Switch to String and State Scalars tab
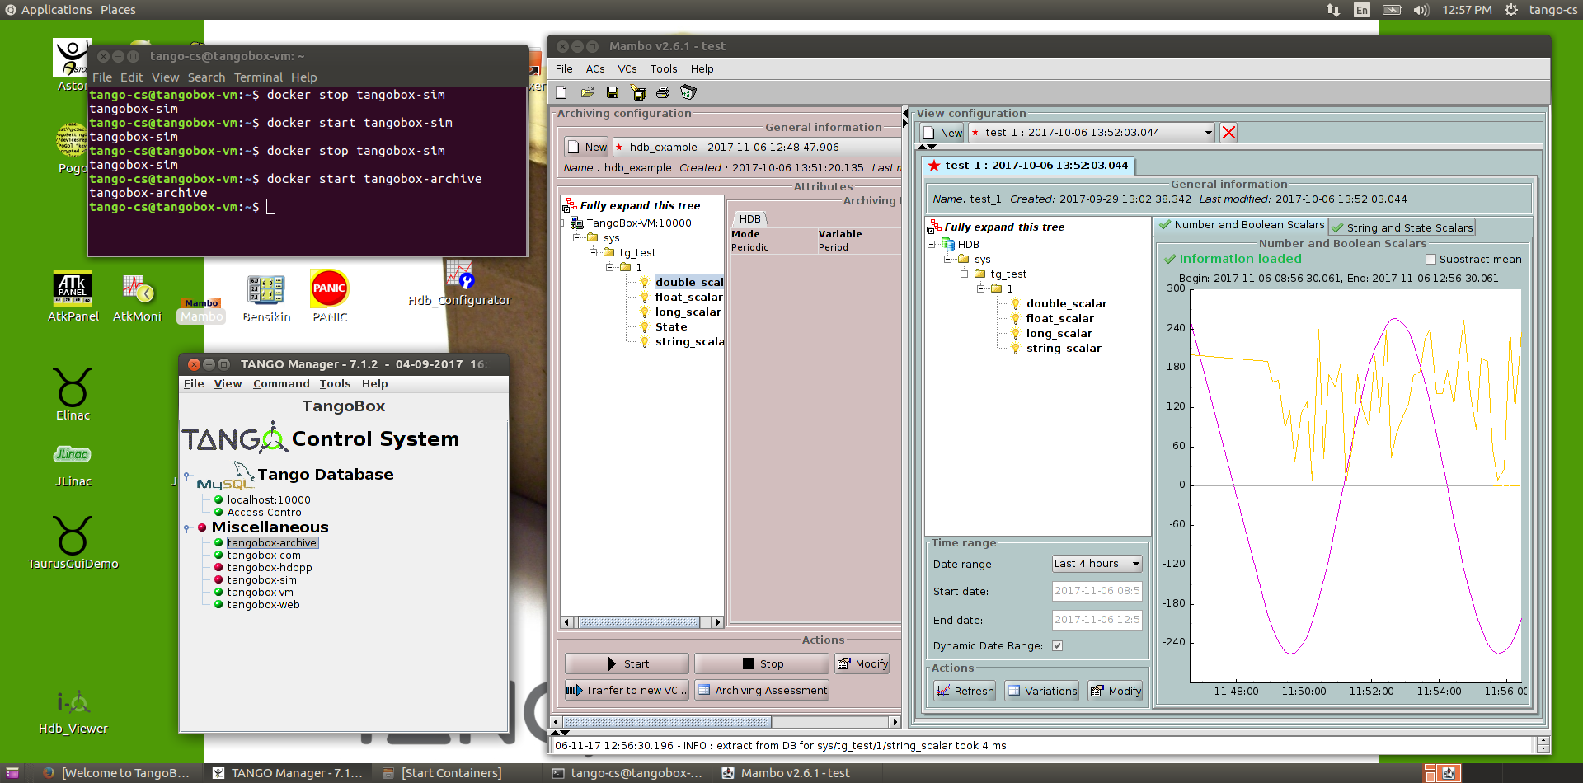Screen dimensions: 1583x783 point(1402,227)
